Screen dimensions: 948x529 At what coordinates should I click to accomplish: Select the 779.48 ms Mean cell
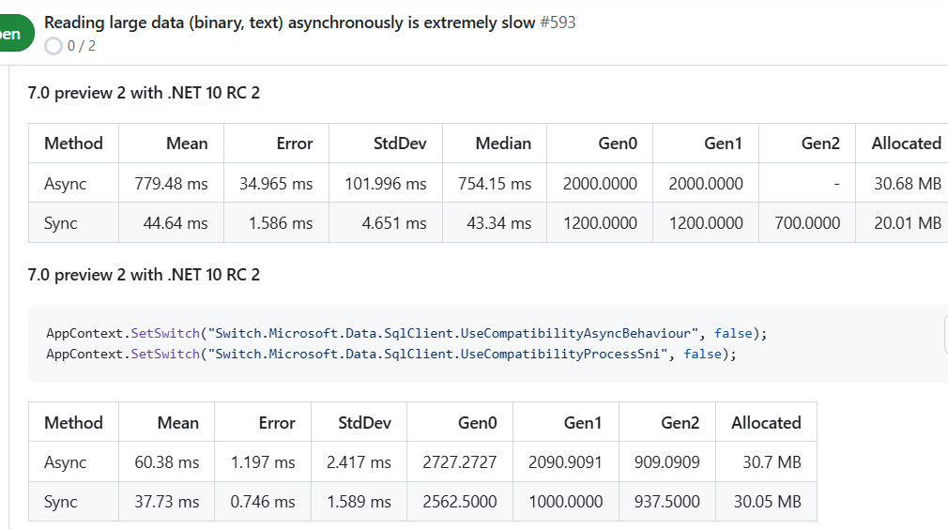[x=171, y=184]
